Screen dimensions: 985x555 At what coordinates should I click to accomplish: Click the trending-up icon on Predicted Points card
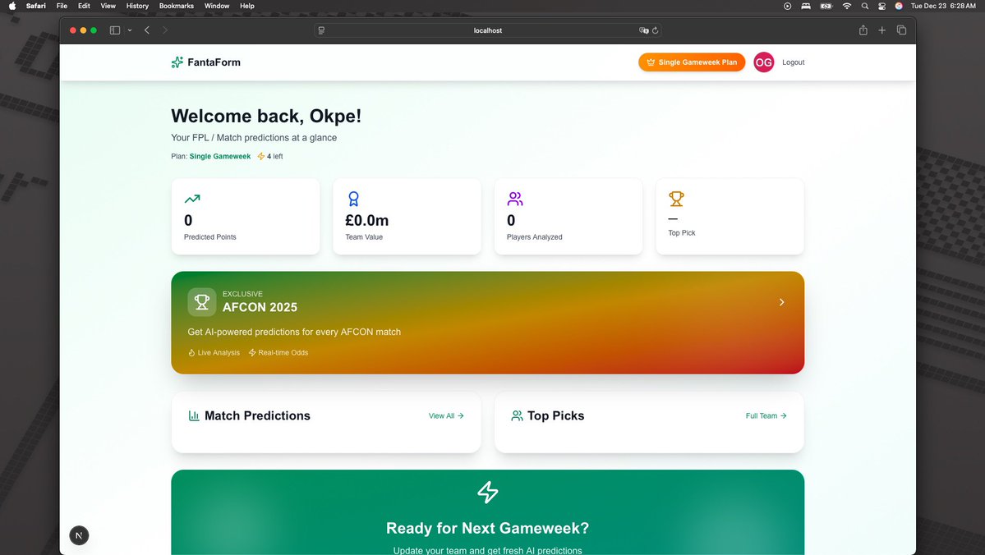pyautogui.click(x=191, y=199)
